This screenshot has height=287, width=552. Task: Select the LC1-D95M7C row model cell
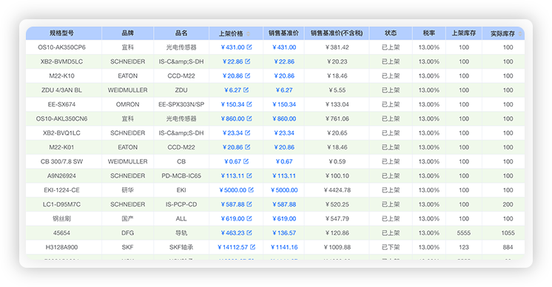61,204
